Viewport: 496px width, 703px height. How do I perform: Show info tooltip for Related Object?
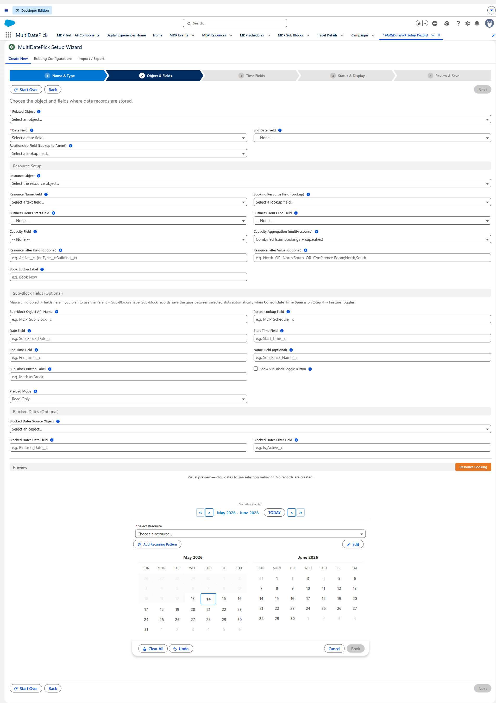[39, 112]
